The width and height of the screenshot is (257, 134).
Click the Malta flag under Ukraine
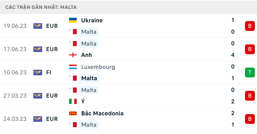pyautogui.click(x=73, y=32)
